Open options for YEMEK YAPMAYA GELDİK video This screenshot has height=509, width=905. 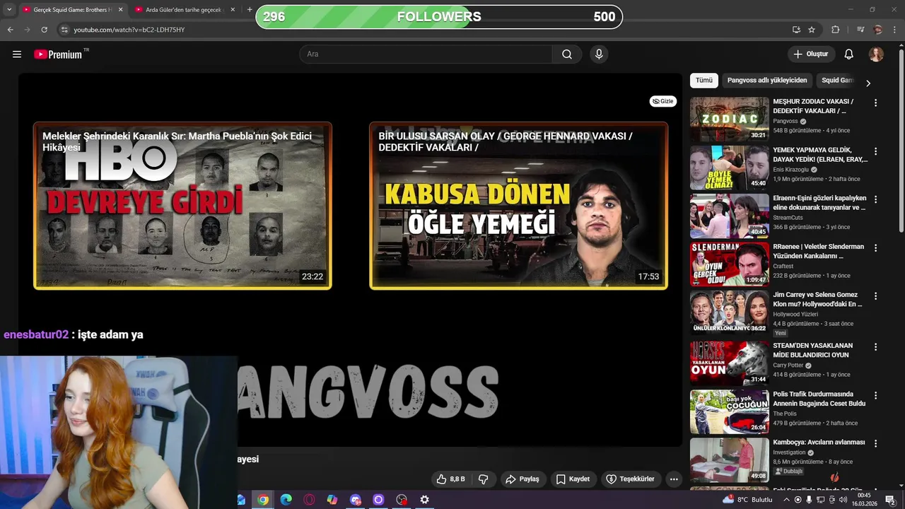875,151
